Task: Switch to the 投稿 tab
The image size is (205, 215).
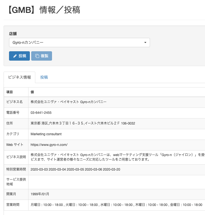Action: (44, 77)
